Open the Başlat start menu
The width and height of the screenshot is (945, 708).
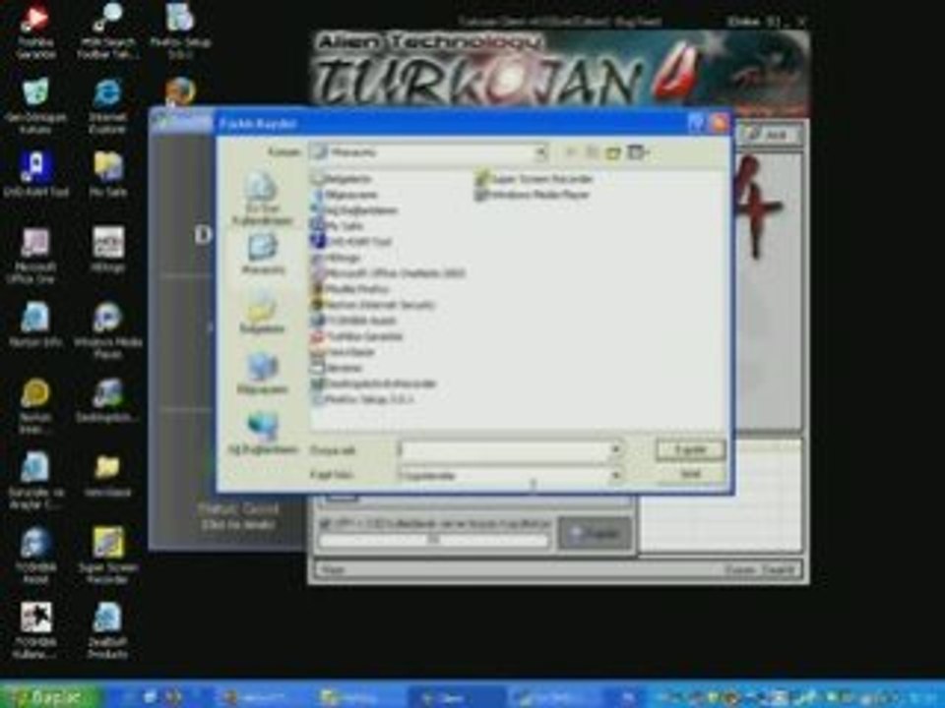pyautogui.click(x=49, y=697)
